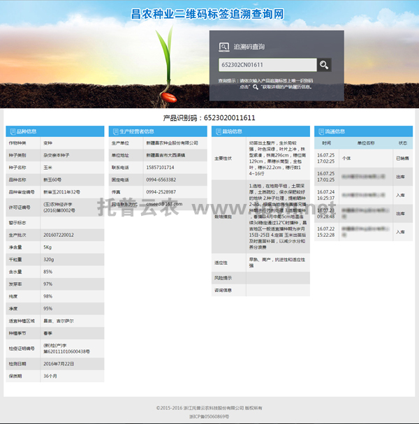The image size is (419, 424).
Task: Click the icon in the 品种信息 panel header
Action: pyautogui.click(x=11, y=131)
